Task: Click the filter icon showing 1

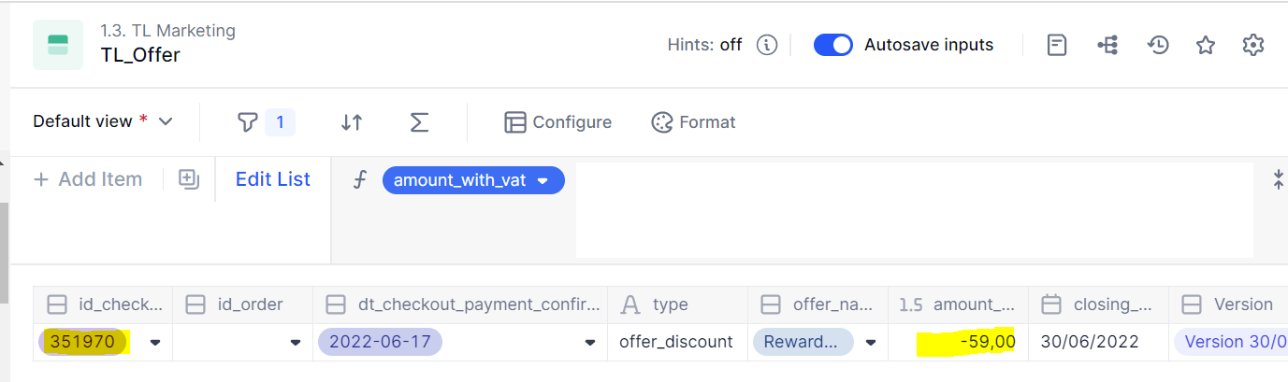Action: [266, 122]
